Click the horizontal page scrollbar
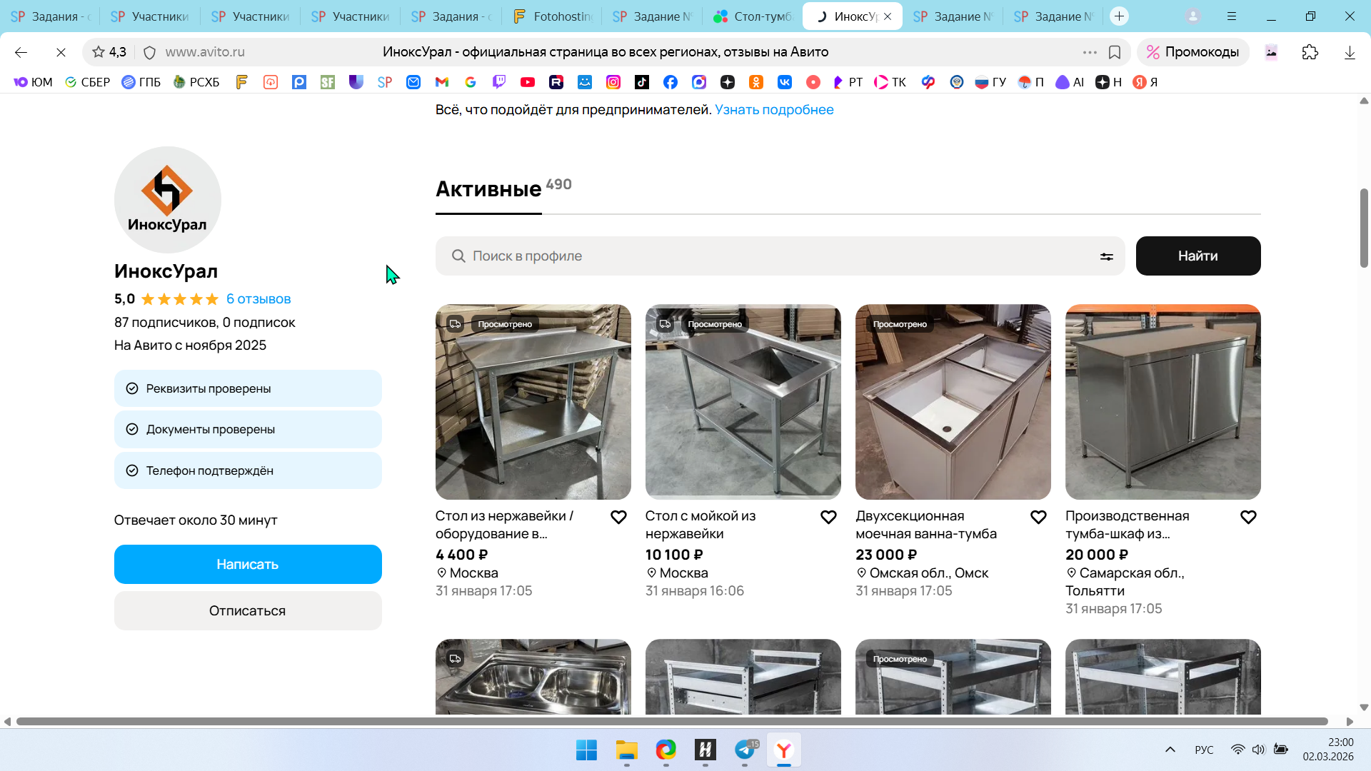The width and height of the screenshot is (1371, 771). (671, 721)
